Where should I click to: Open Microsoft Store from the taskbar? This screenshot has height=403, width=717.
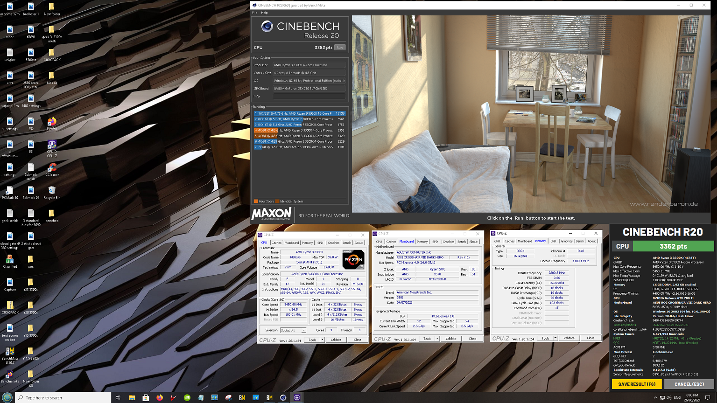146,397
